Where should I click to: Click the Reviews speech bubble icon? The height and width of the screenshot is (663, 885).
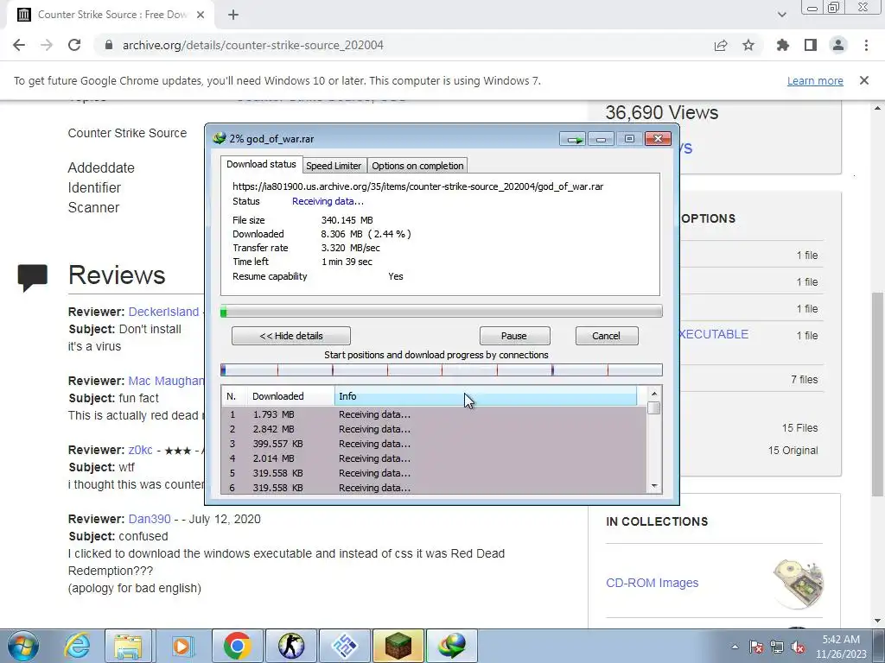point(32,277)
